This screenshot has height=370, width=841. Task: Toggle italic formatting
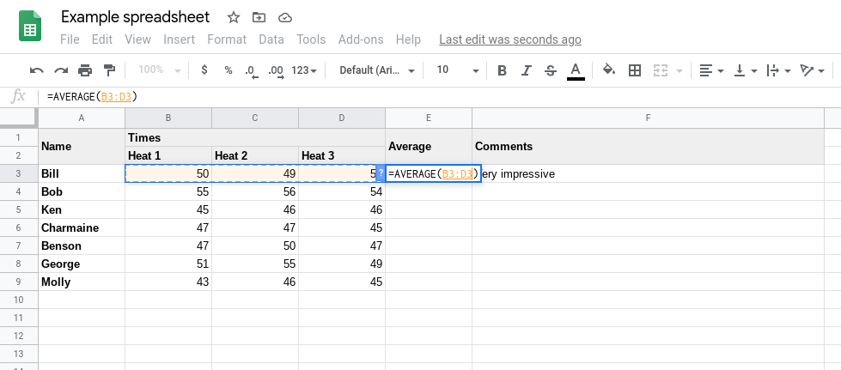point(527,70)
